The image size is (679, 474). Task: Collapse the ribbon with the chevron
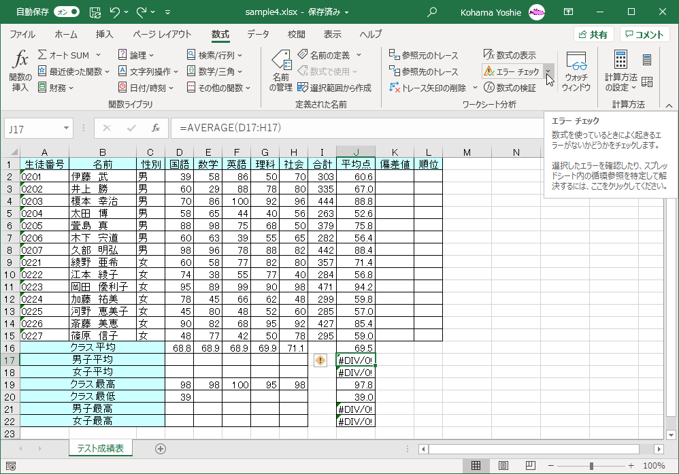tap(669, 105)
